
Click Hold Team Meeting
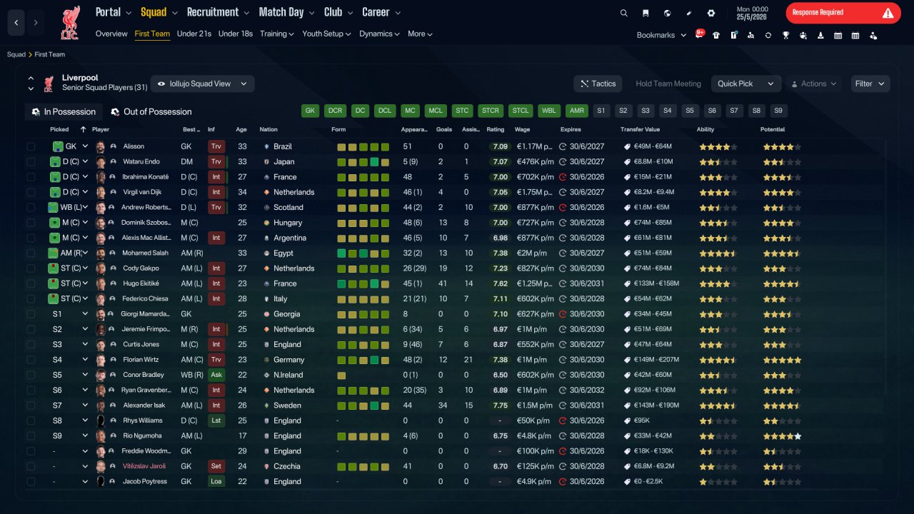tap(668, 84)
